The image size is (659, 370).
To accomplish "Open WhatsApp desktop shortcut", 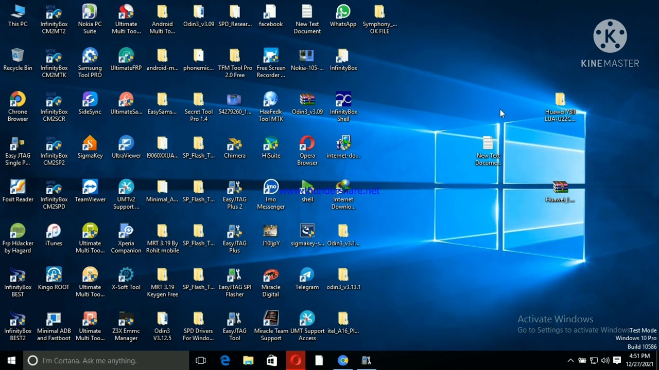I will tap(343, 16).
